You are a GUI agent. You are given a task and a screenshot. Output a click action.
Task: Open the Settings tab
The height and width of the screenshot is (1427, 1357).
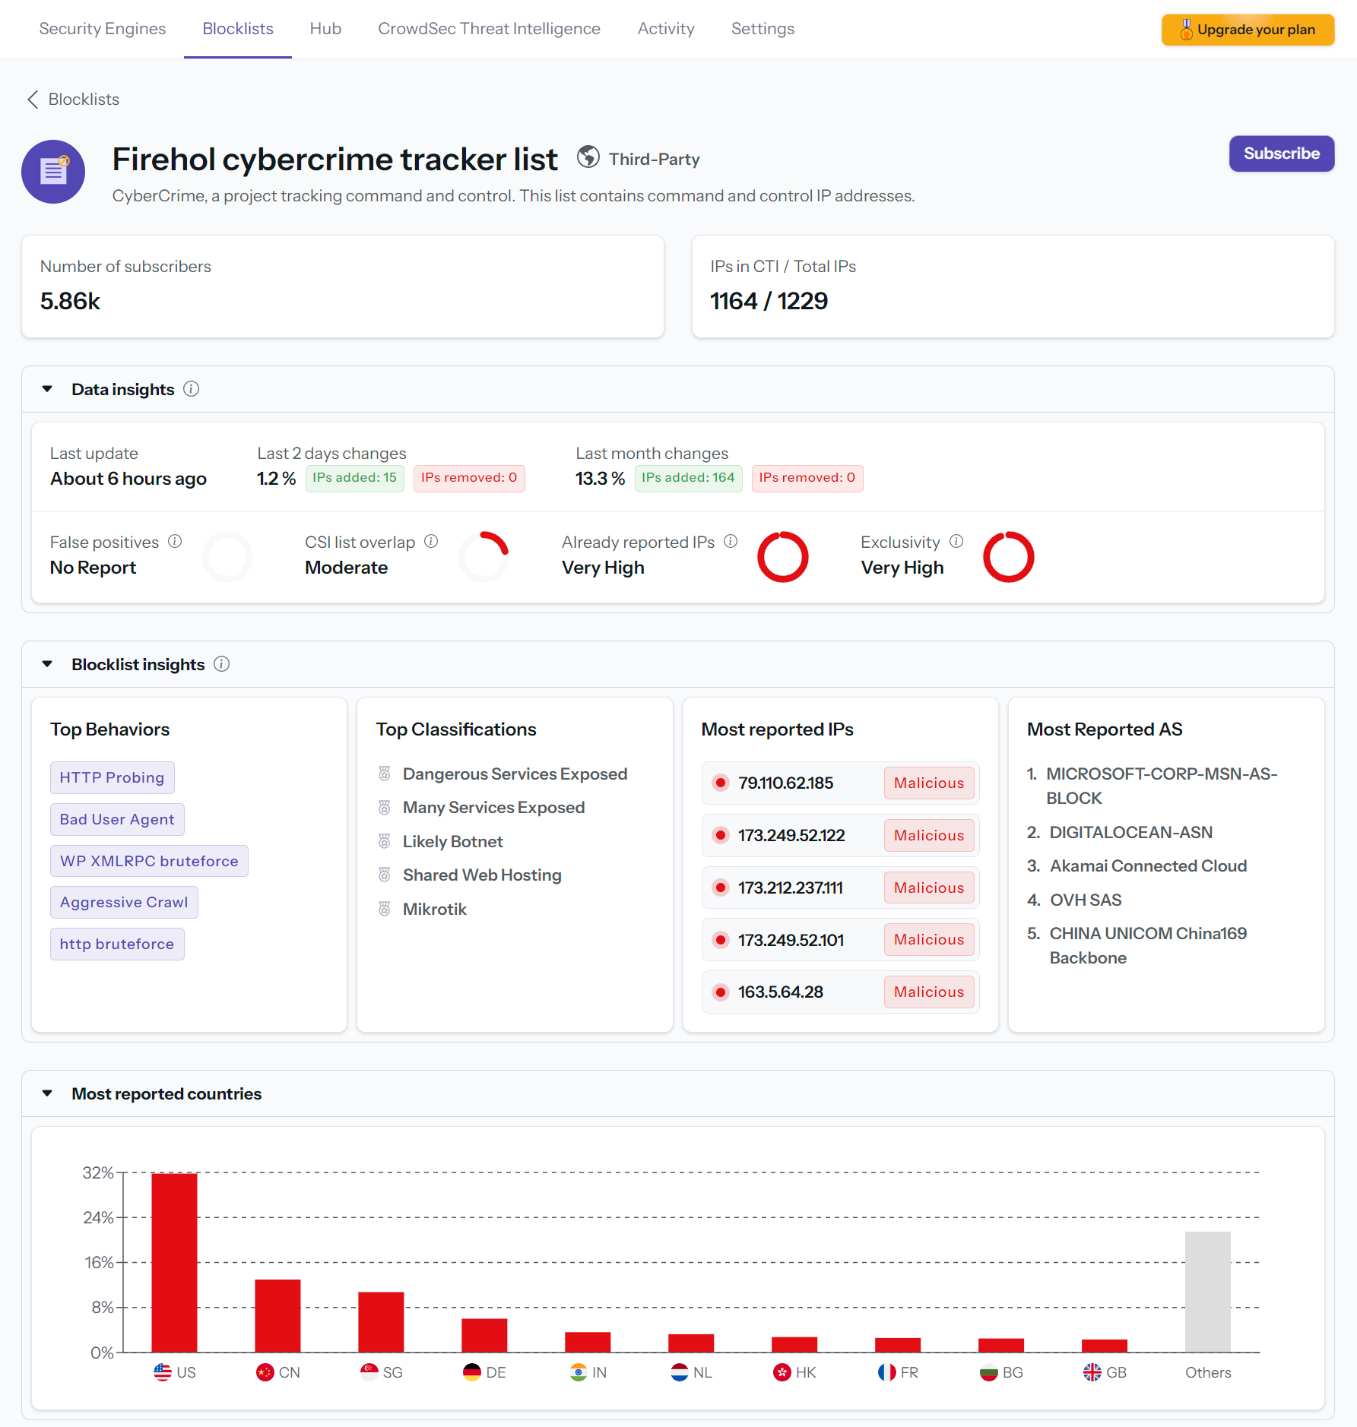click(763, 29)
